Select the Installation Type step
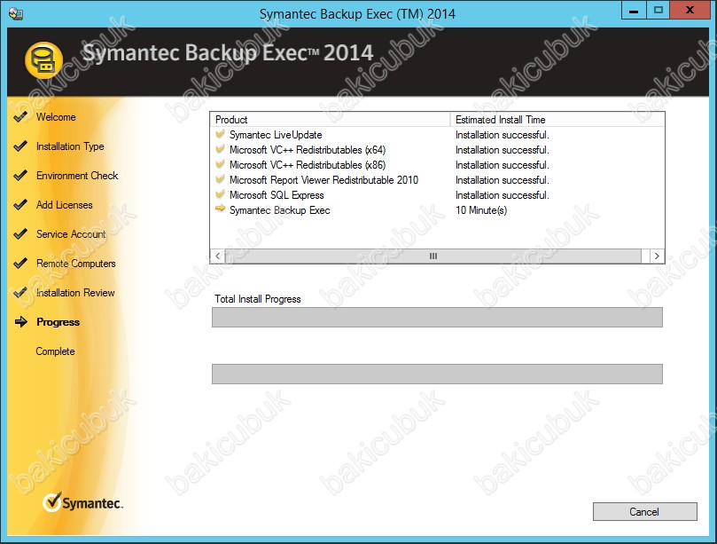 [70, 146]
